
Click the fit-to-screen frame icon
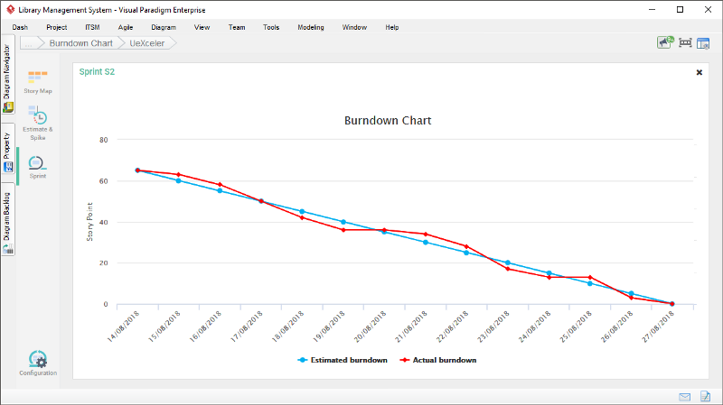click(x=685, y=42)
